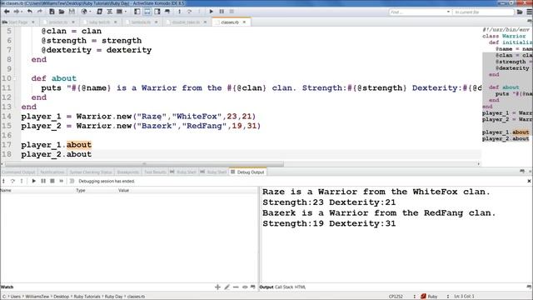Collapse the 'def about' fold marker on line 10
The height and width of the screenshot is (300, 533).
click(x=14, y=78)
